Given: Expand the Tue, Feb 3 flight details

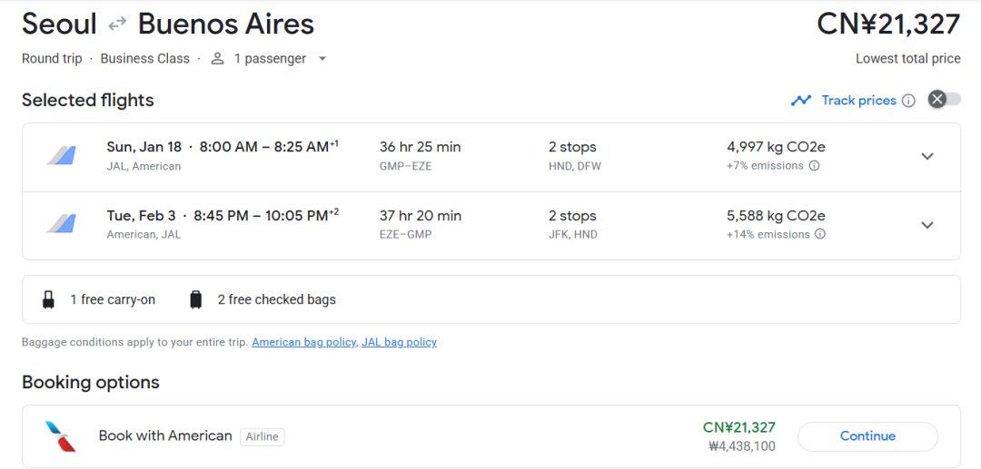Looking at the screenshot, I should click(x=927, y=225).
